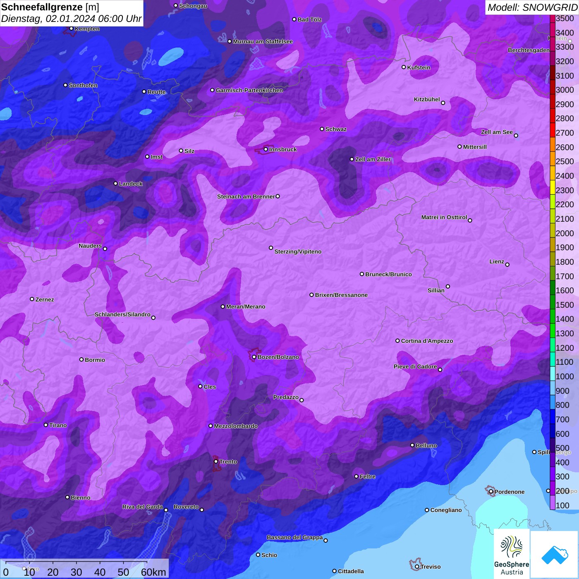Click the Cles location dot

point(200,386)
